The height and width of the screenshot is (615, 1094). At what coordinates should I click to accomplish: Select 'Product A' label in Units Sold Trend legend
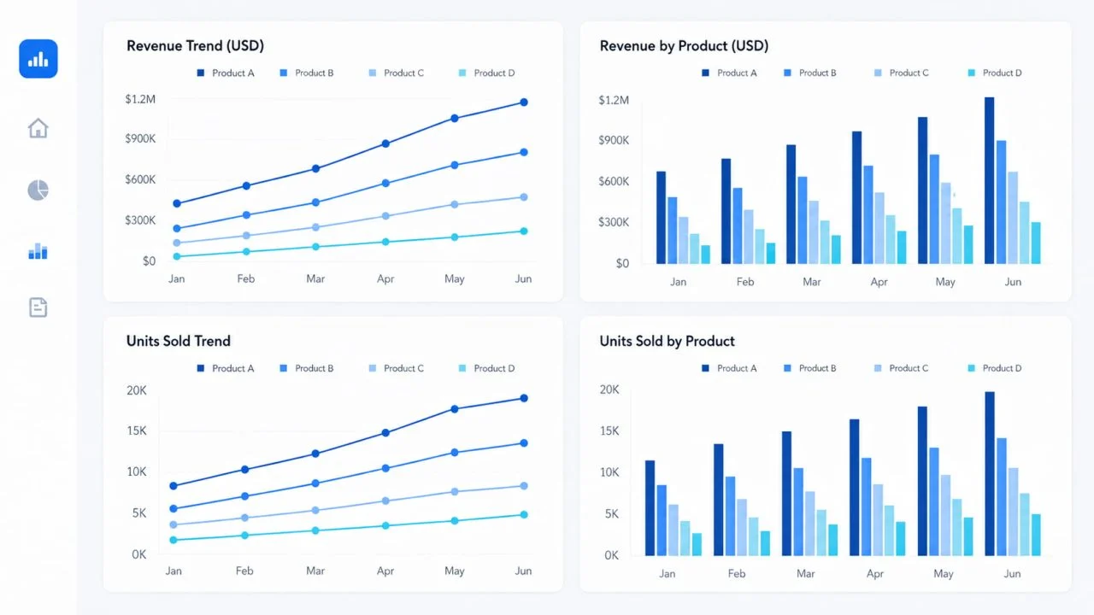point(232,368)
